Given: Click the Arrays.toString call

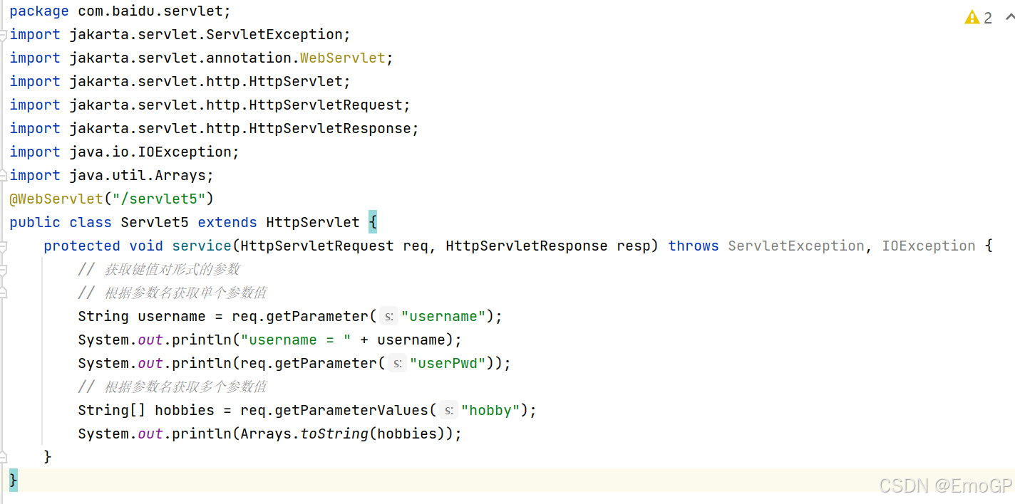Looking at the screenshot, I should click(304, 434).
